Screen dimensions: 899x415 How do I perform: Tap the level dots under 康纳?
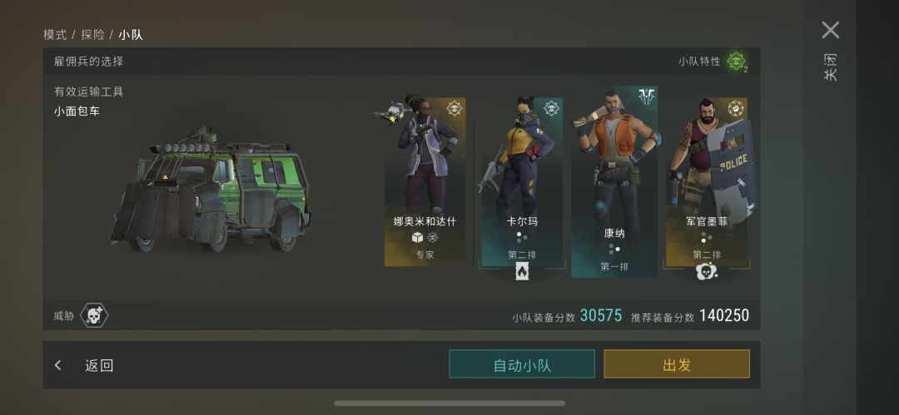click(614, 250)
